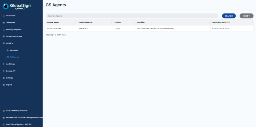
Task: Click GMO GlobalSign Inc version text
Action: 19,124
